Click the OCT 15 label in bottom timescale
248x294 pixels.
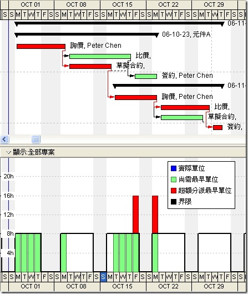pos(123,286)
